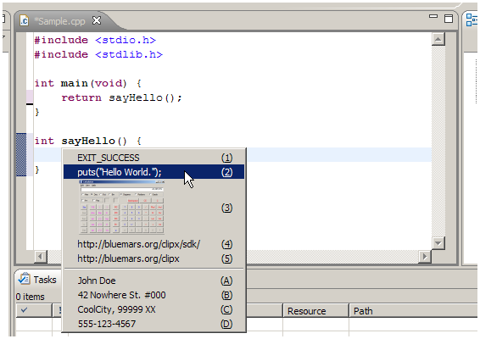
Task: Click the Tasks view checklist icon
Action: [25, 279]
